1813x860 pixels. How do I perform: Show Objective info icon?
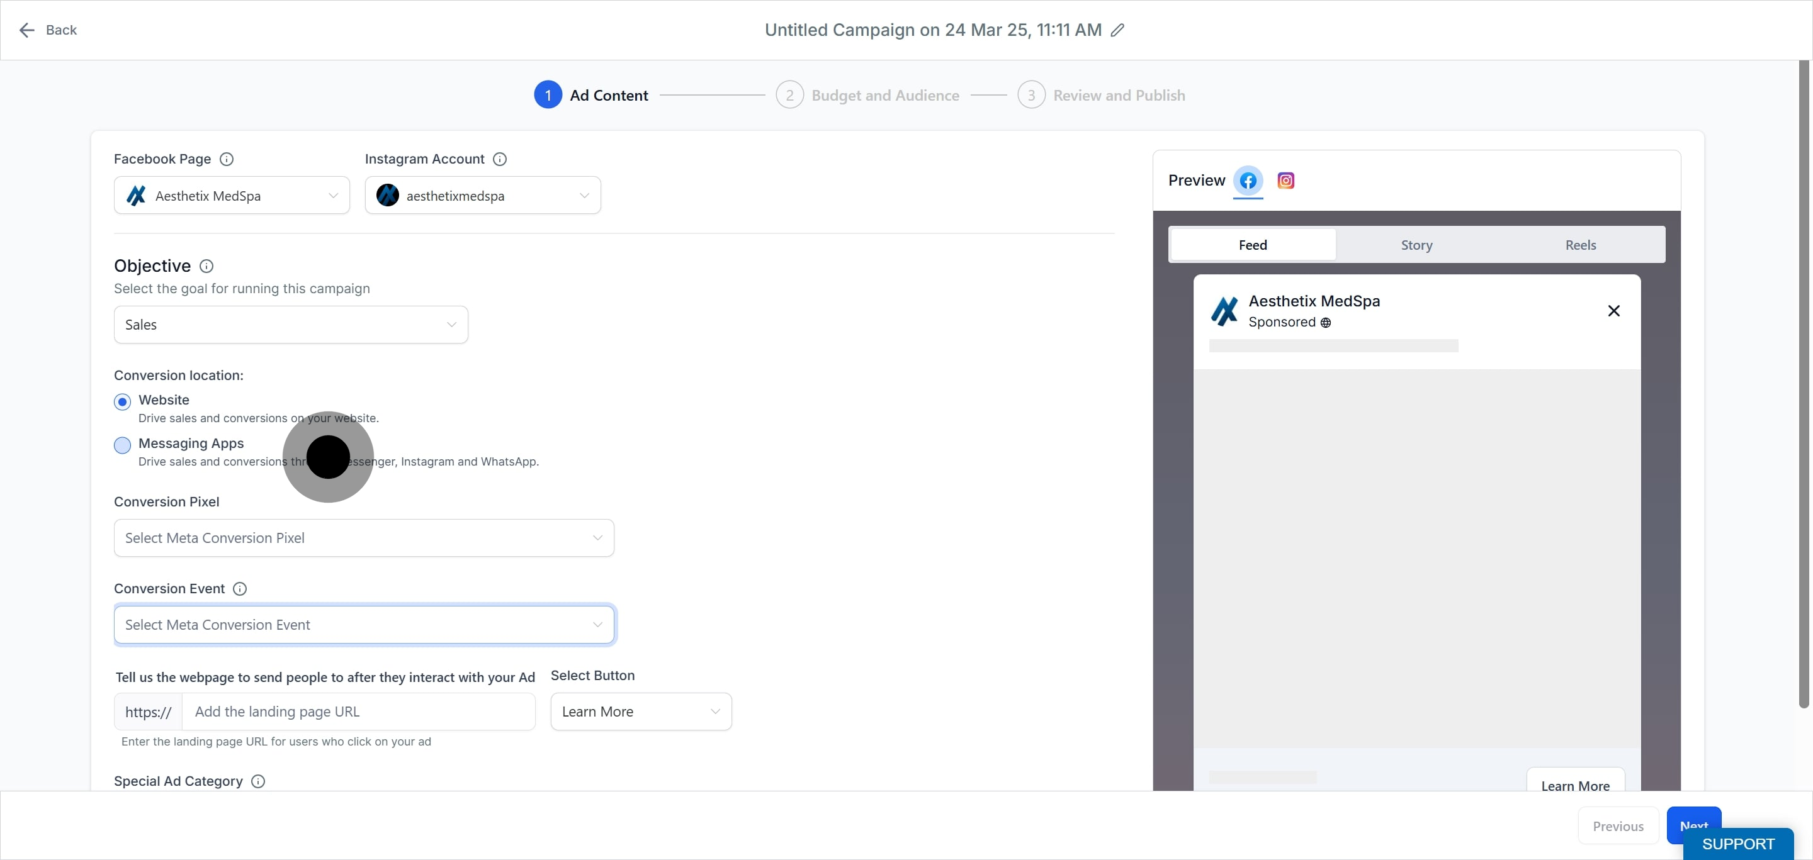tap(206, 267)
